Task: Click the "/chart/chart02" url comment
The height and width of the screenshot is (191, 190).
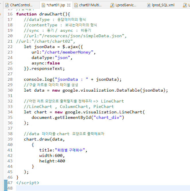Action: coord(46,42)
